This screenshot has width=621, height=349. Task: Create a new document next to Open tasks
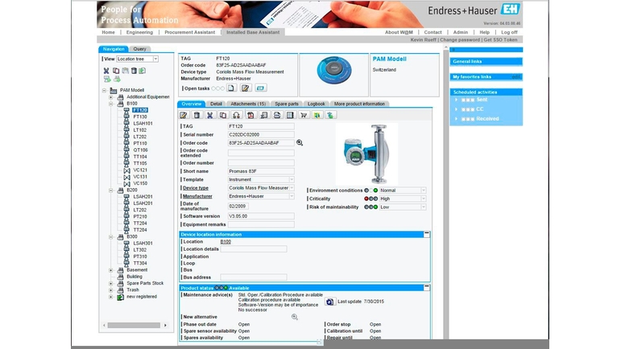232,88
